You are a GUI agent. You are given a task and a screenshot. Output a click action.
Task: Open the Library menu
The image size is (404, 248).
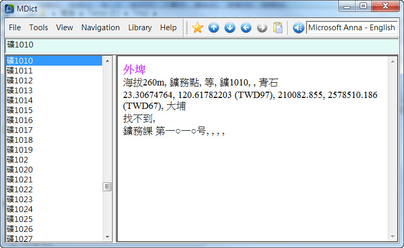point(140,28)
